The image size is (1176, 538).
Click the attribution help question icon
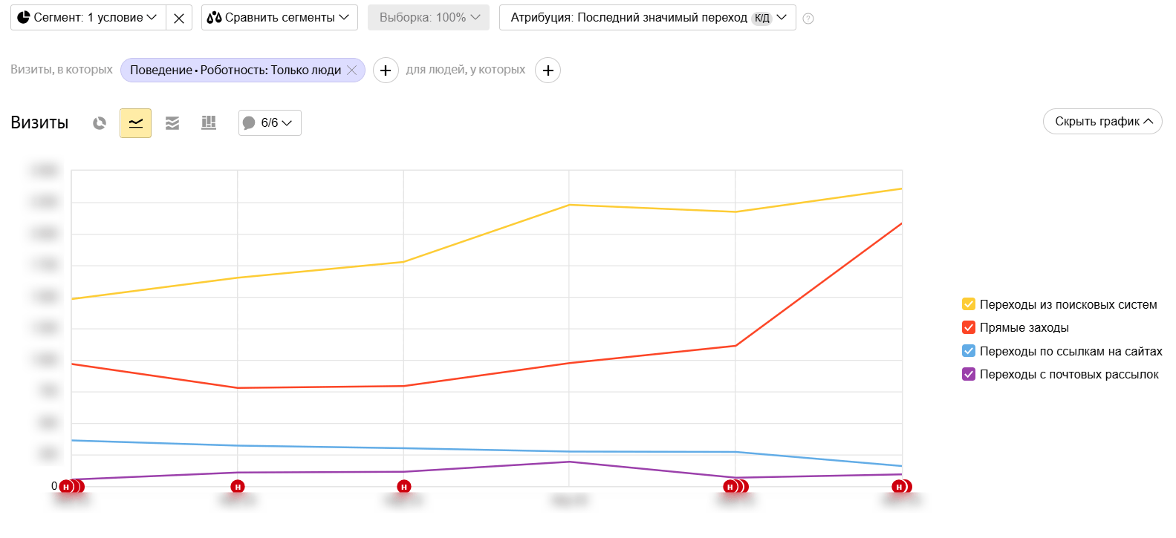tap(808, 19)
